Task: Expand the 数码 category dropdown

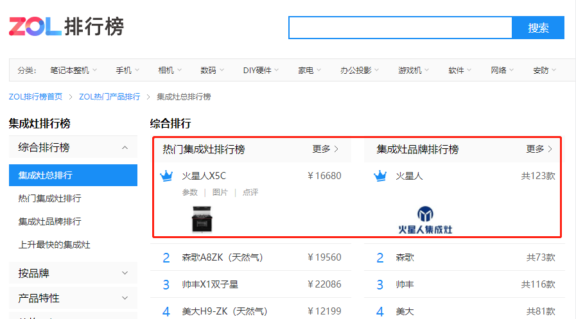Action: coord(212,70)
